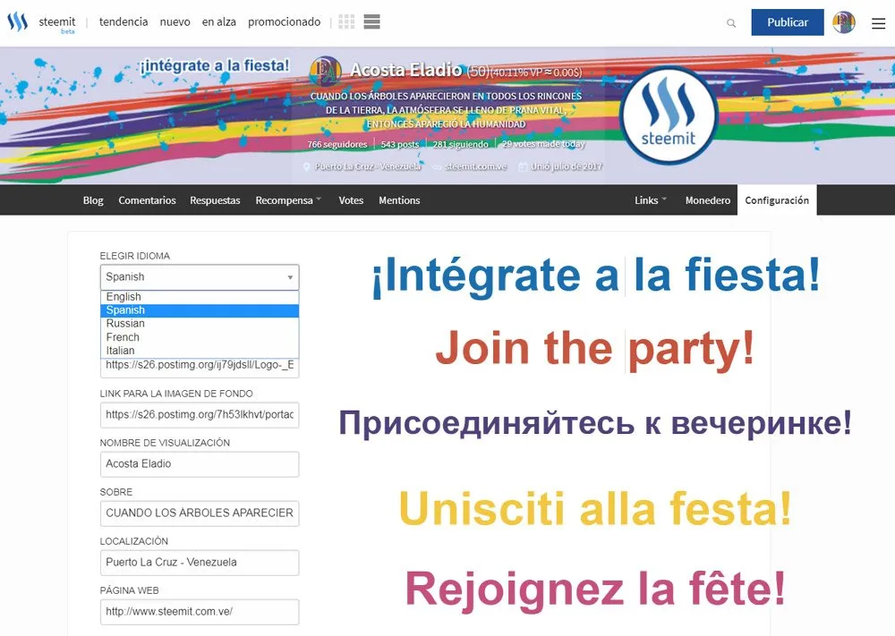The width and height of the screenshot is (895, 636).
Task: Choose Russian in language list
Action: tap(200, 324)
